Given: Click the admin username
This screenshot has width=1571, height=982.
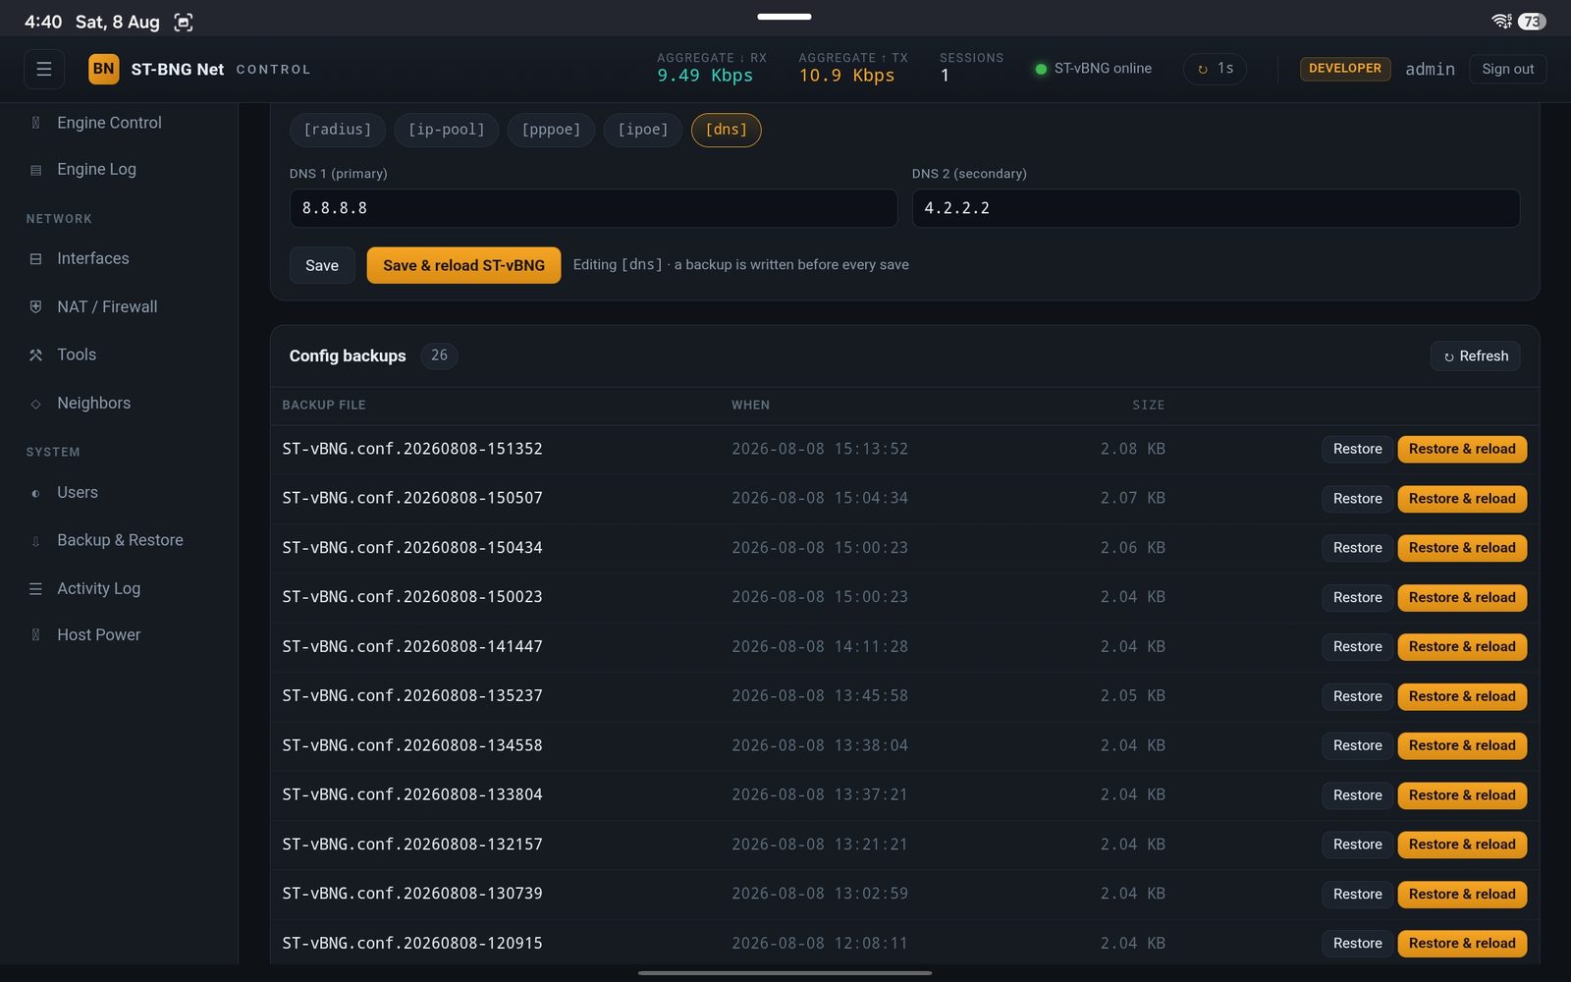Looking at the screenshot, I should (x=1430, y=69).
